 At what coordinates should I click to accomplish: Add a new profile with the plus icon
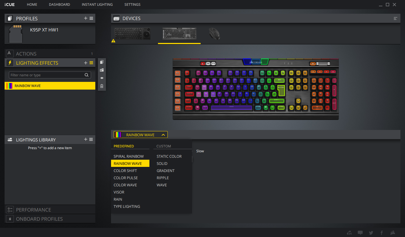pyautogui.click(x=86, y=18)
